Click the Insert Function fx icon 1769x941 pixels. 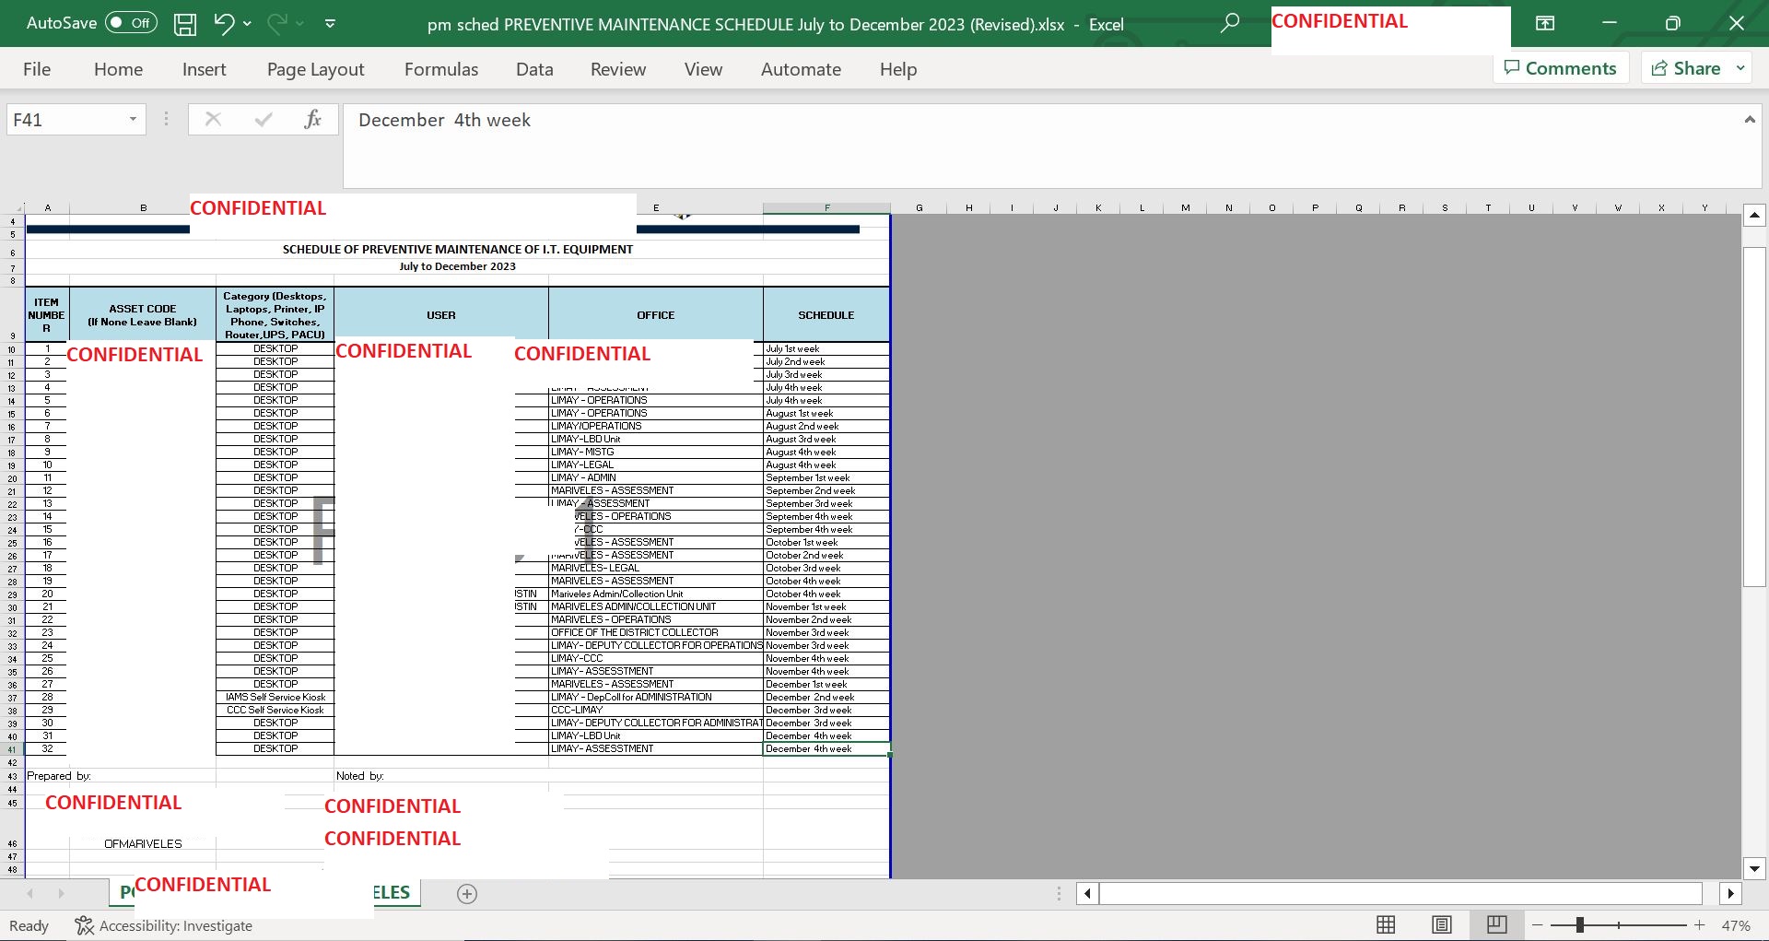[312, 120]
